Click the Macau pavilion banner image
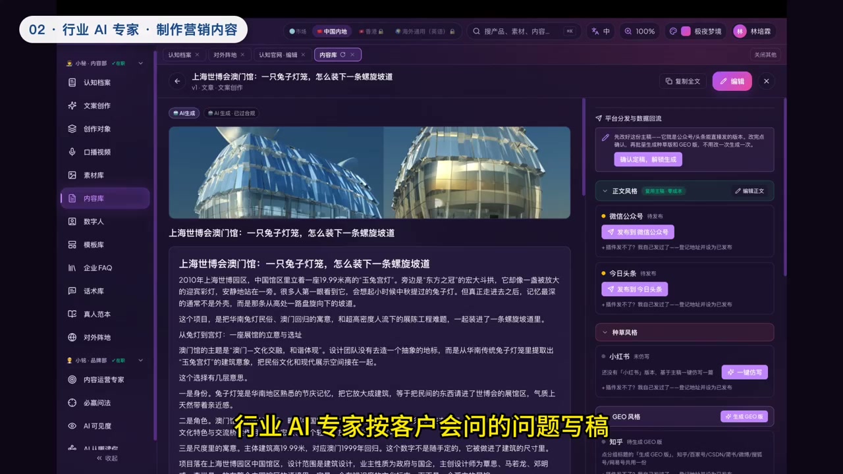 [369, 172]
